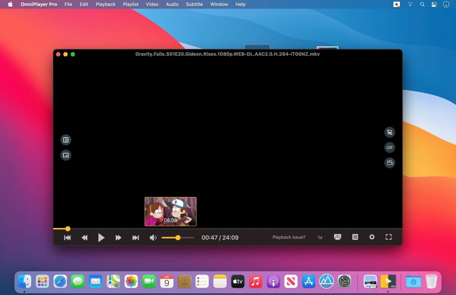Open Launchpad from the Dock
The image size is (456, 295).
tap(42, 281)
